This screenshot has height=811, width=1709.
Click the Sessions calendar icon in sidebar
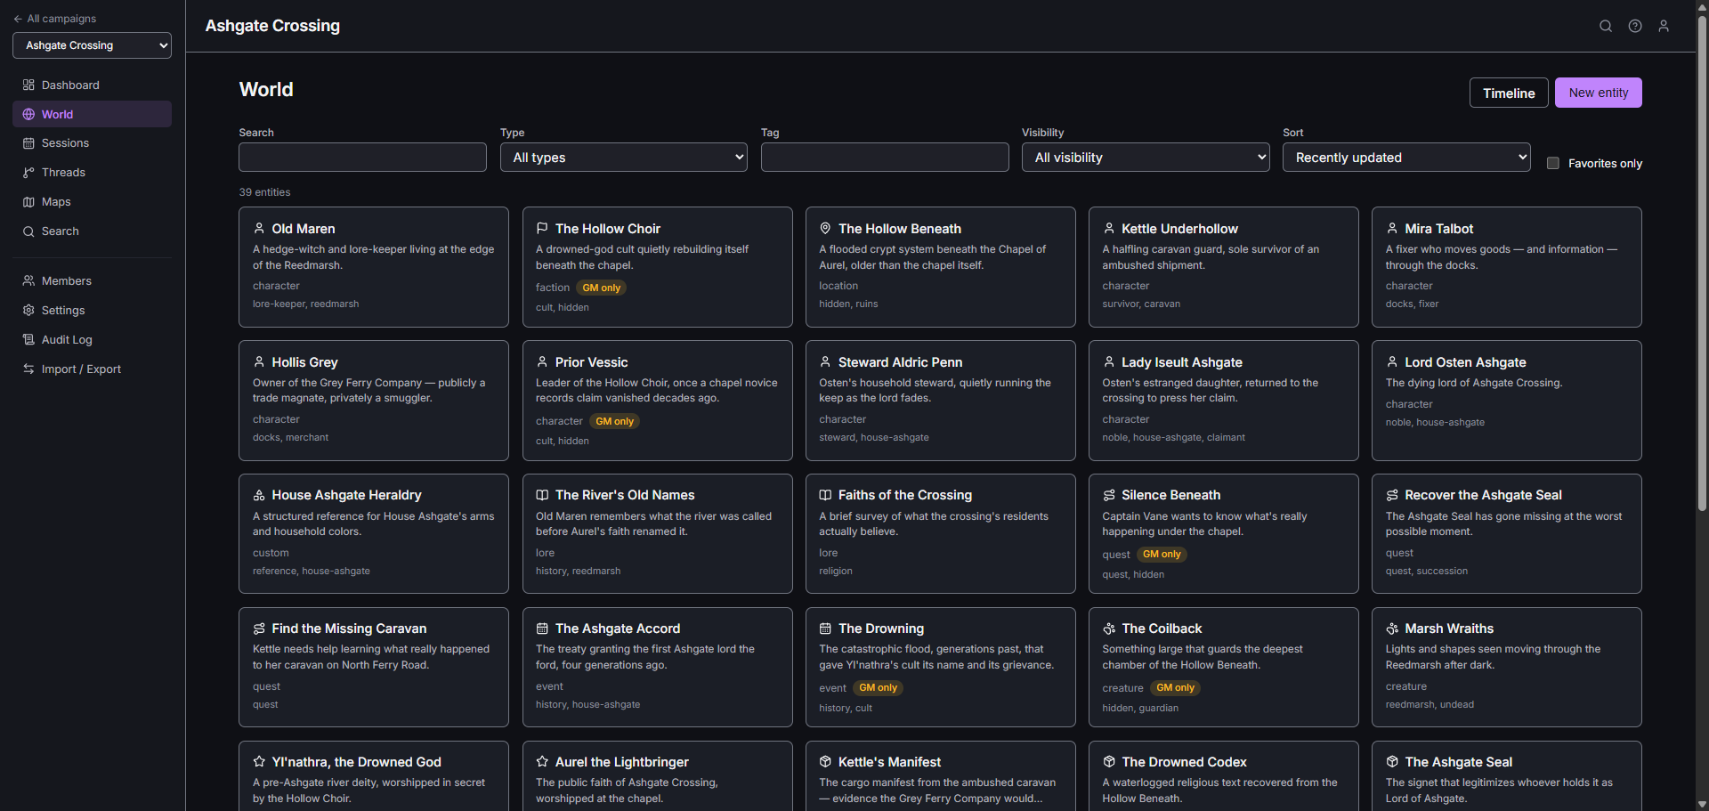pos(28,143)
